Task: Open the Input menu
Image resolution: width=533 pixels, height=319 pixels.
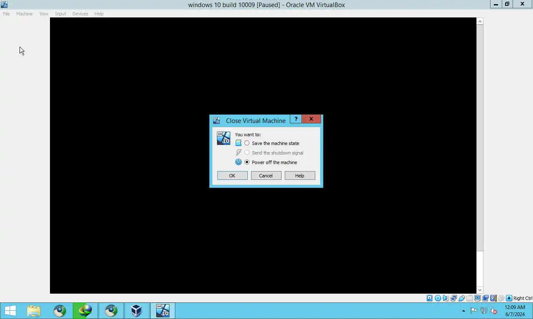Action: click(60, 14)
